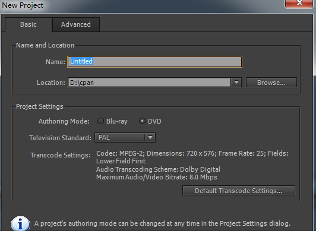Image resolution: width=316 pixels, height=240 pixels.
Task: Open the Television Standard PAL dropdown
Action: (125, 138)
